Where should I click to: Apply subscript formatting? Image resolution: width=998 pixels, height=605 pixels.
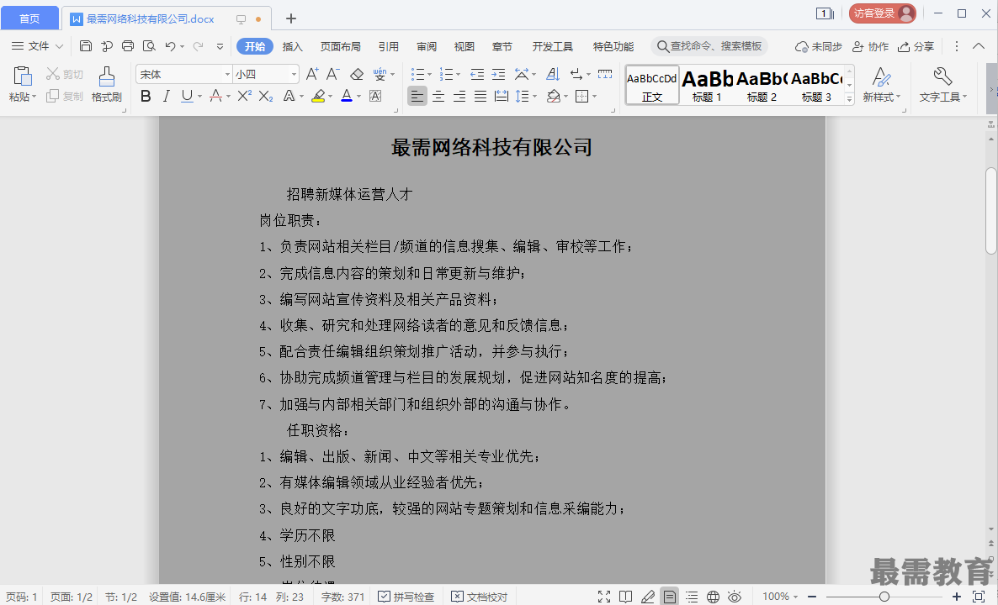point(265,96)
